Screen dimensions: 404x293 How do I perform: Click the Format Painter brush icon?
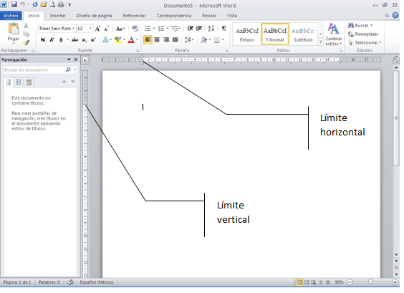[27, 42]
